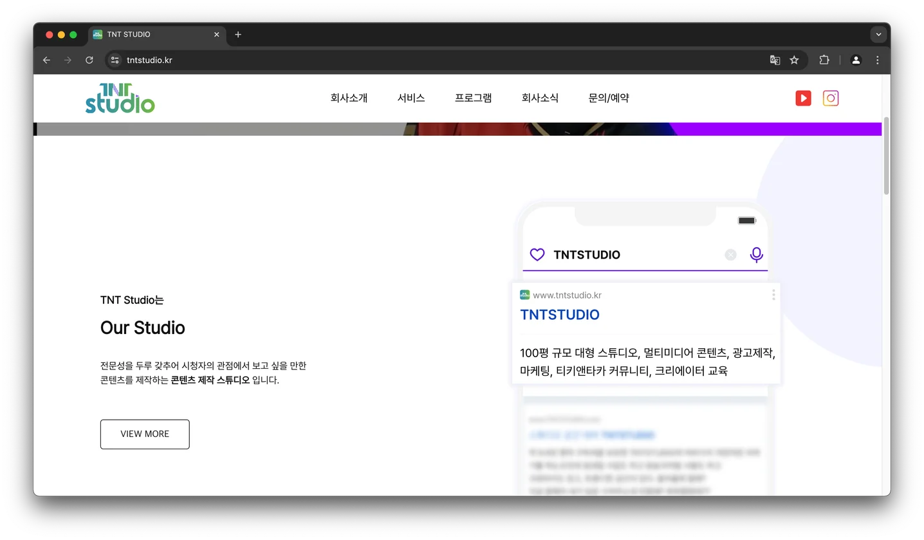Open a new tab with plus button
Viewport: 924px width, 540px height.
[238, 35]
